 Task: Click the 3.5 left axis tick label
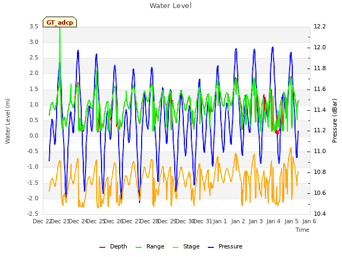(34, 26)
